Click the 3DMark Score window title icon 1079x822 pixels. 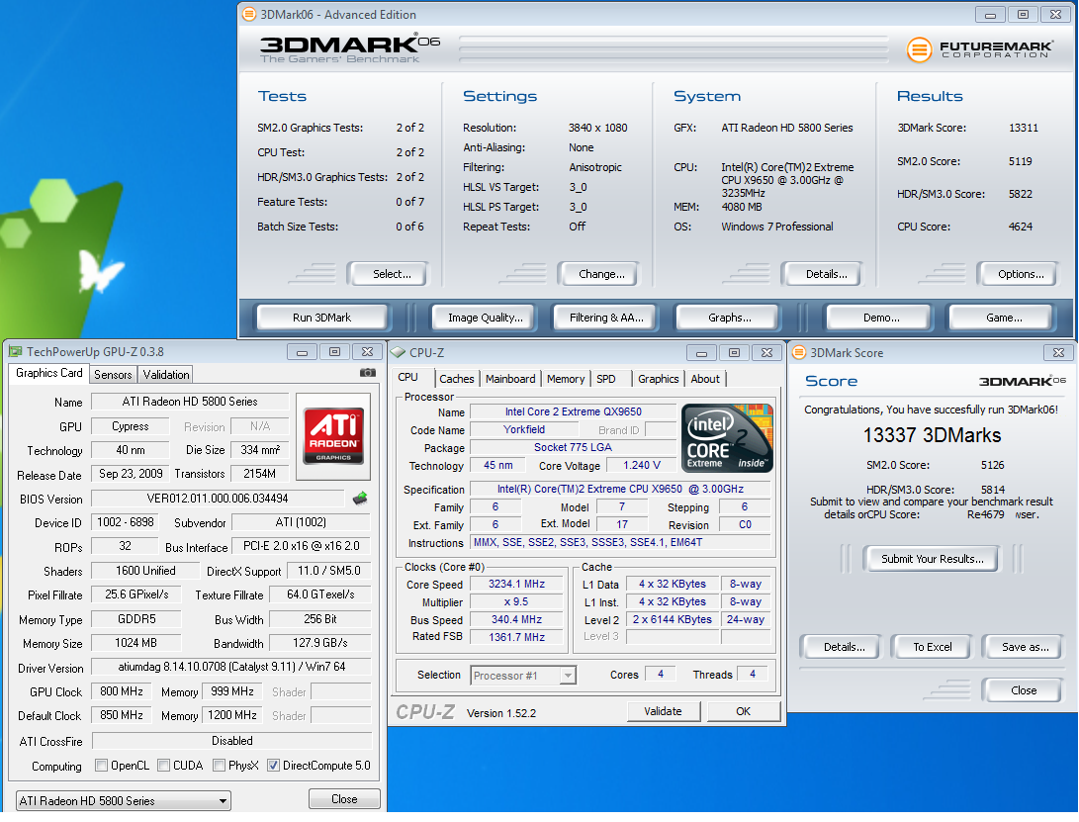(x=799, y=352)
